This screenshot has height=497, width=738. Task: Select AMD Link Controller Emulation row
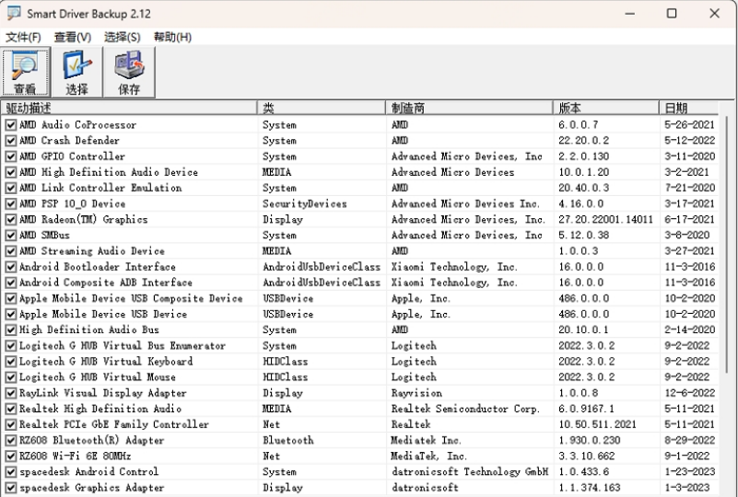click(360, 188)
